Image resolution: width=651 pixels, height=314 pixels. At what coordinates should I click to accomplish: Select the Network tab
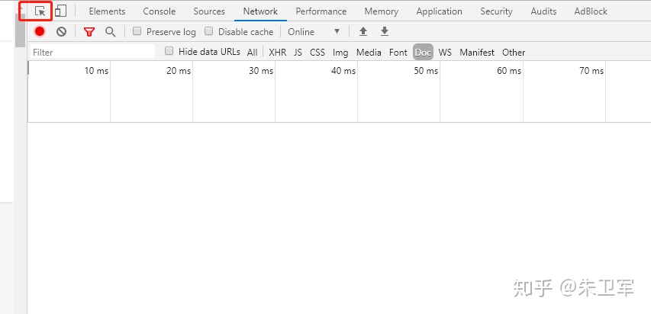click(x=260, y=11)
